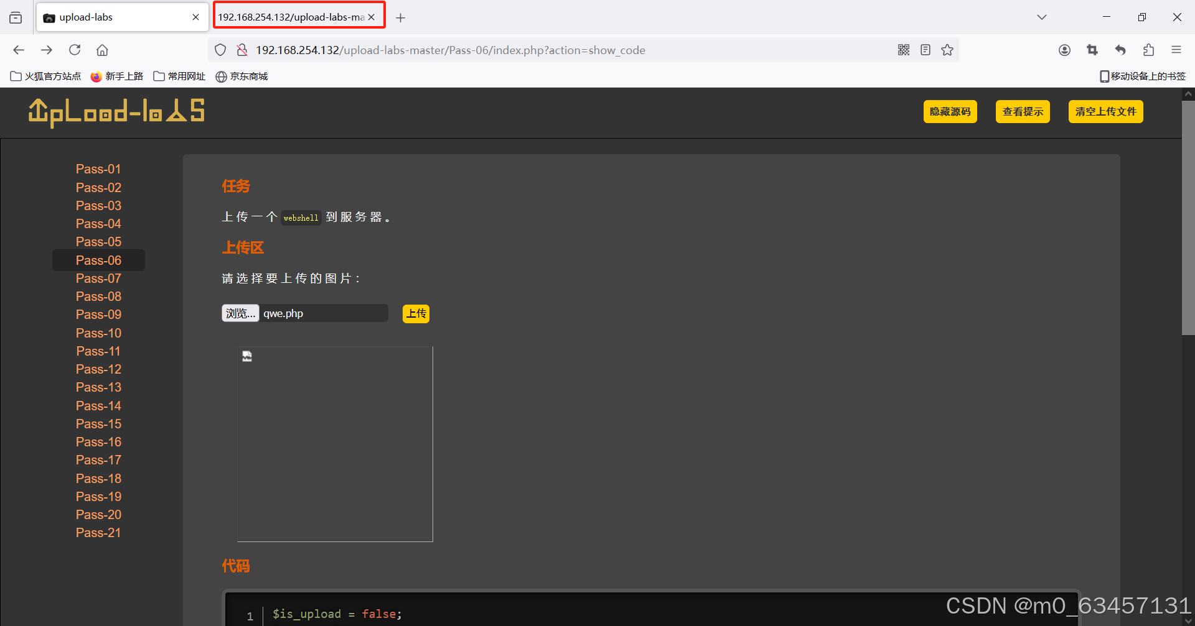Open Pass-11 in the sidebar
The width and height of the screenshot is (1195, 626).
pos(98,351)
